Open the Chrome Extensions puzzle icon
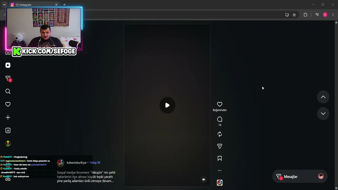Viewport: 338px width, 190px height. pyautogui.click(x=306, y=15)
